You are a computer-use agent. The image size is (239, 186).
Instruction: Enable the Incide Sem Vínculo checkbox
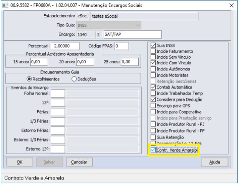[153, 57]
